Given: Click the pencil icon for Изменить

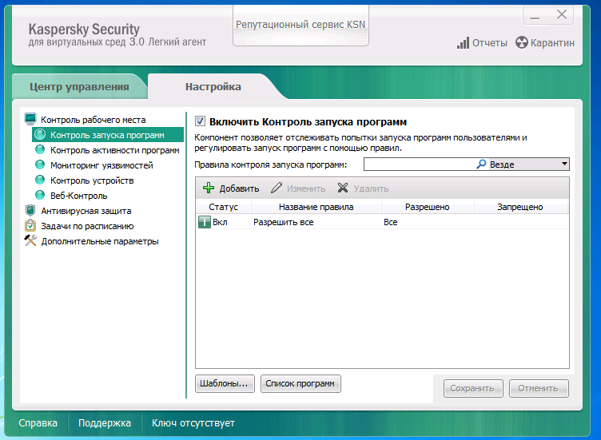Looking at the screenshot, I should click(x=276, y=188).
